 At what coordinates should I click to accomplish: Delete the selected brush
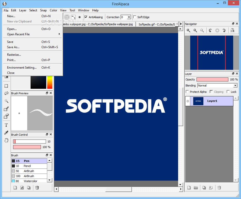pos(37,188)
